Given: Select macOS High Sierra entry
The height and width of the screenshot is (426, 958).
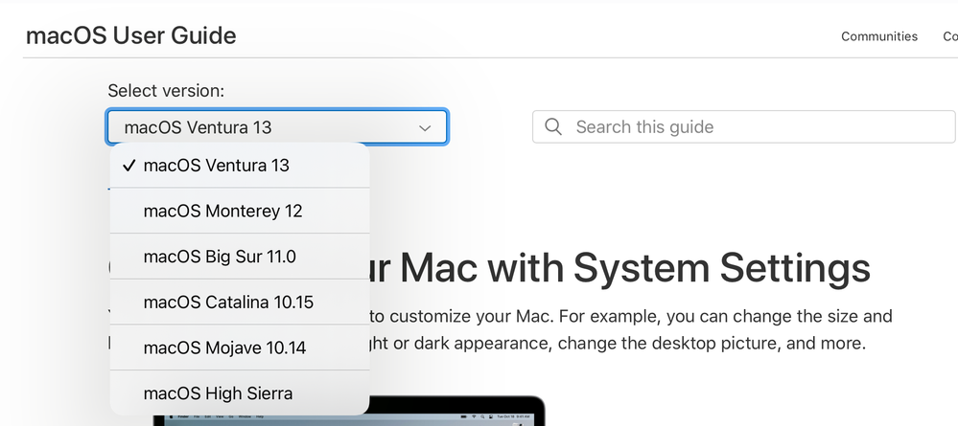Looking at the screenshot, I should pyautogui.click(x=218, y=393).
